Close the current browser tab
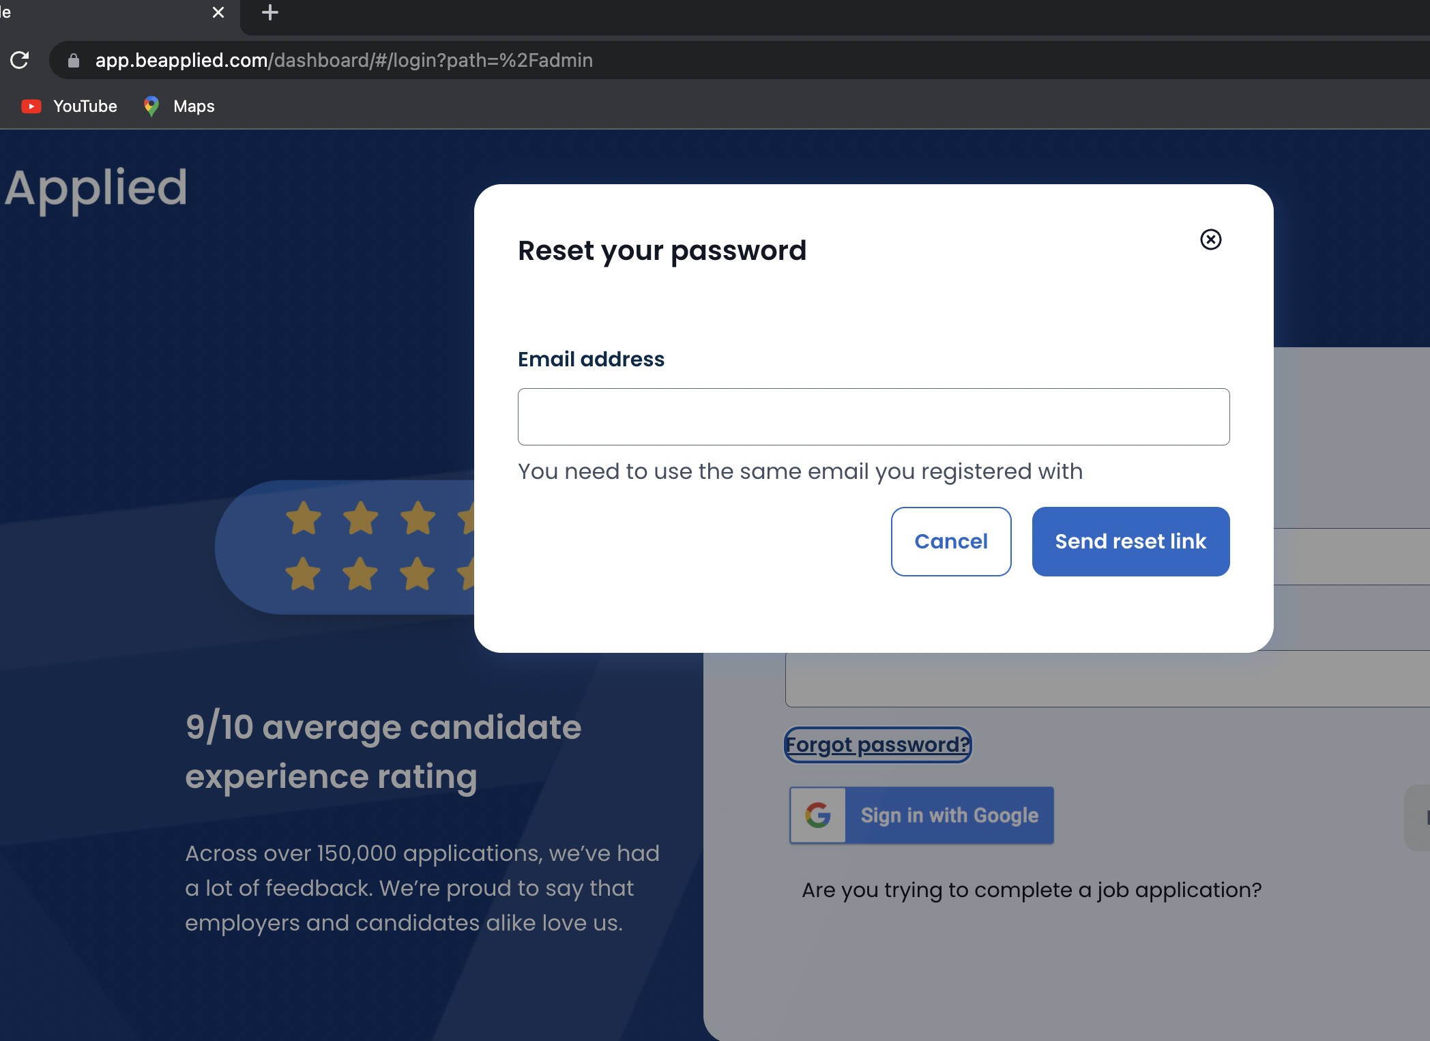Screen dimensions: 1430x1041 218,12
